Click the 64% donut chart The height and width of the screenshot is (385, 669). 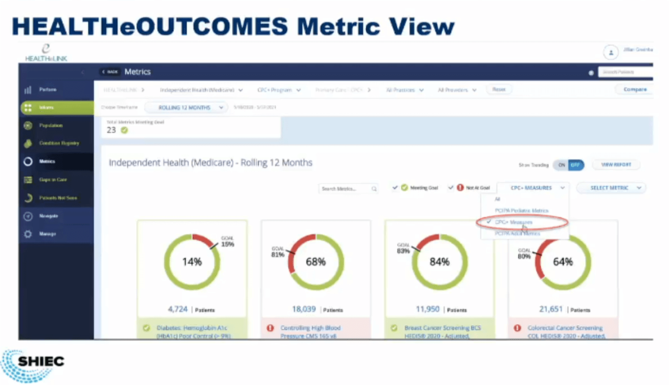(563, 262)
